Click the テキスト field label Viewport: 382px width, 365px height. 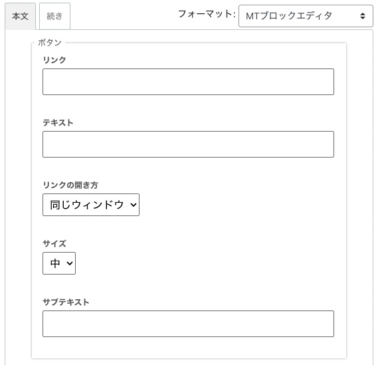tap(58, 122)
